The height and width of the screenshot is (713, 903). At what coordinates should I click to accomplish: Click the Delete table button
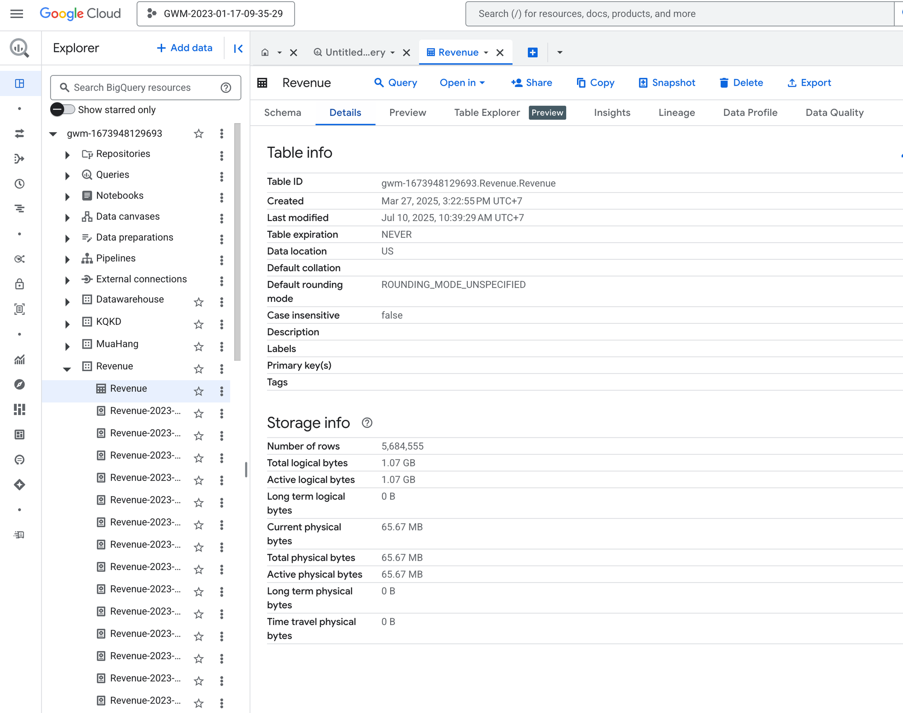[741, 83]
